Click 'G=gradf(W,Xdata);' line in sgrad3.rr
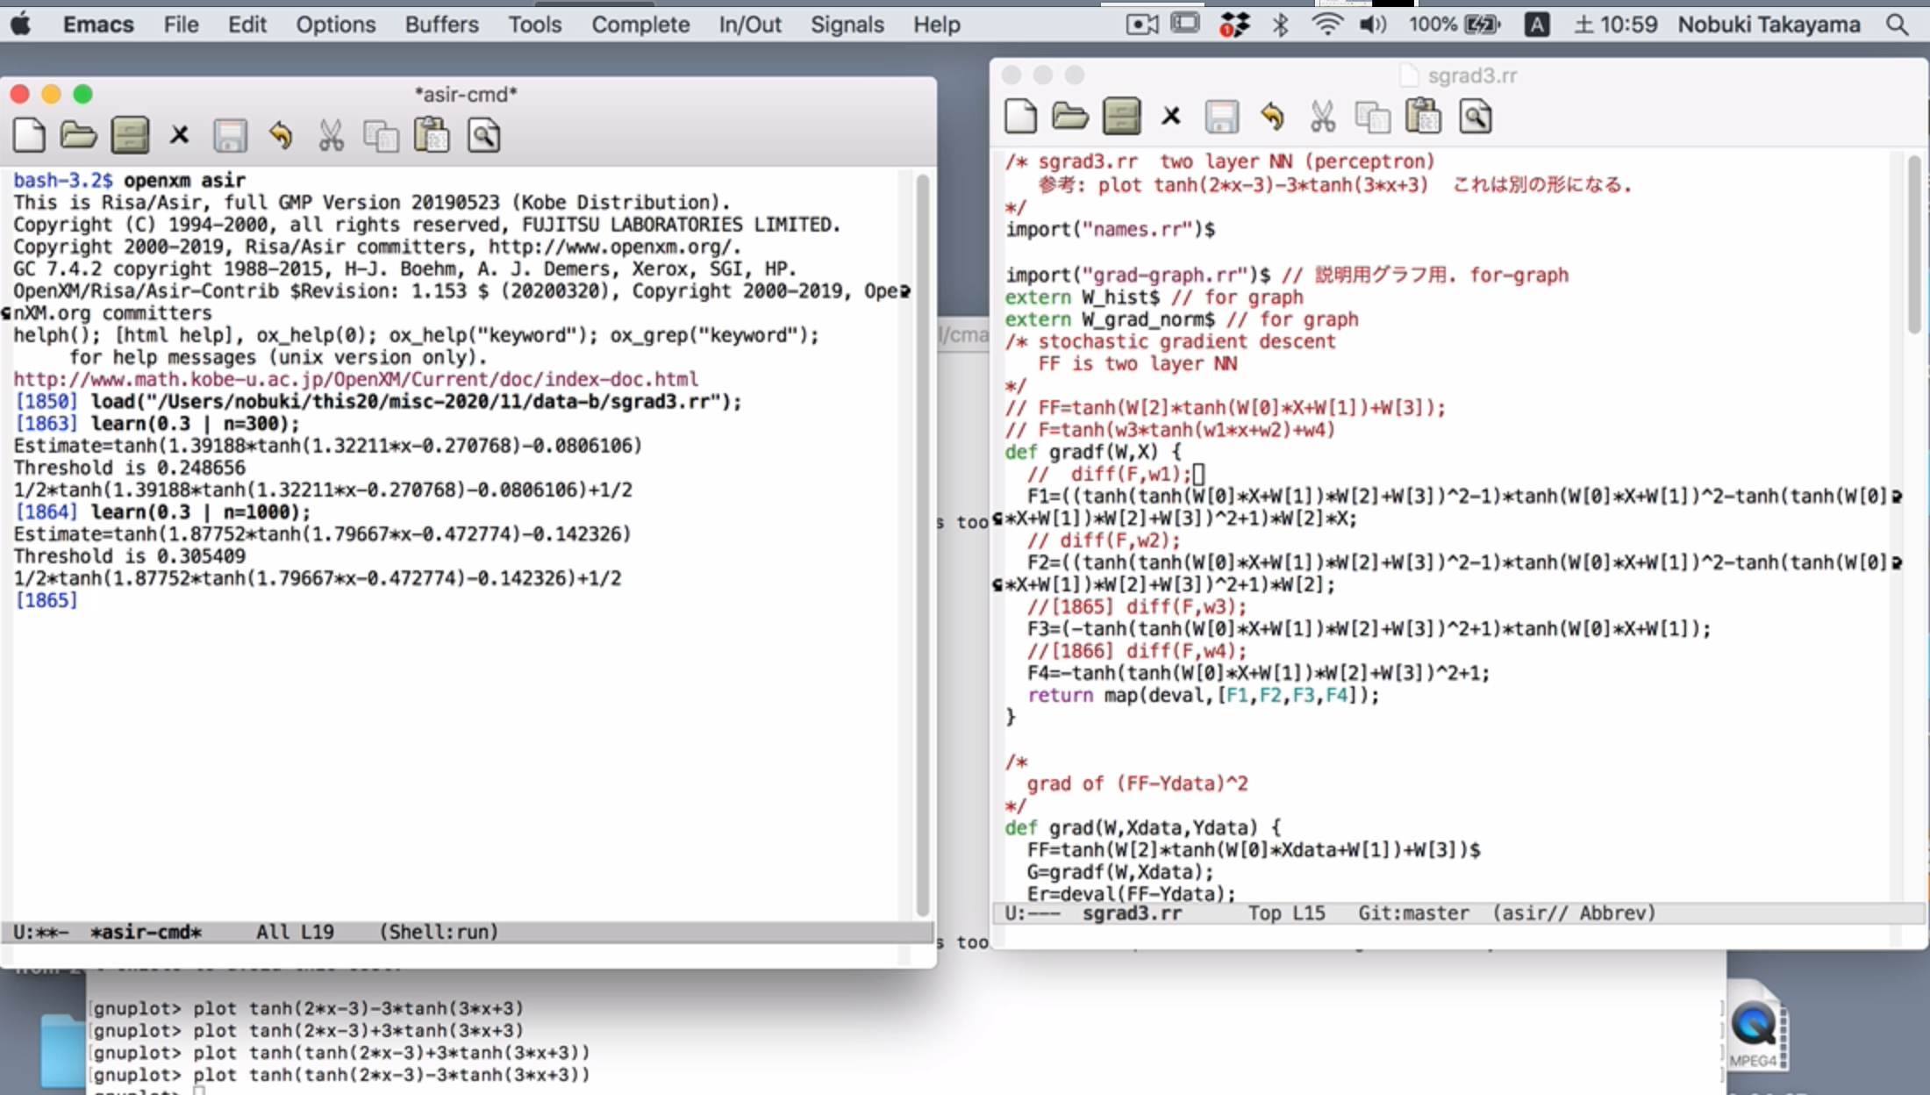 point(1120,872)
